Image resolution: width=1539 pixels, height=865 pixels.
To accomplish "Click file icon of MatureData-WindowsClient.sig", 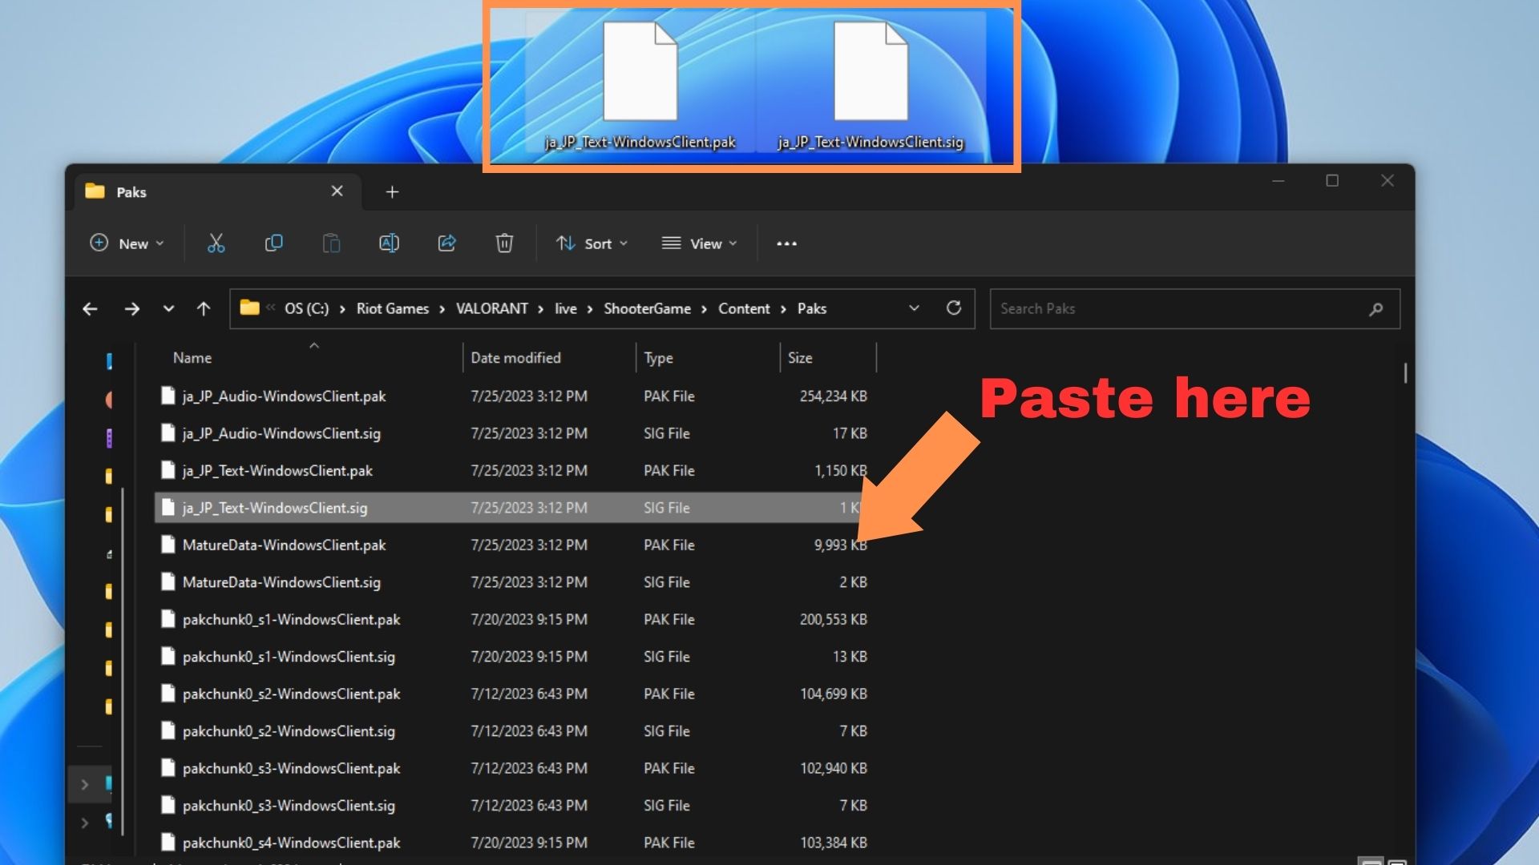I will pyautogui.click(x=168, y=582).
